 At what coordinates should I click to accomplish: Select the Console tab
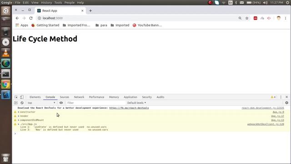pos(50,97)
